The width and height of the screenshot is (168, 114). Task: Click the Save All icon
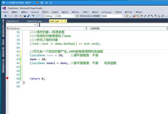28,16
